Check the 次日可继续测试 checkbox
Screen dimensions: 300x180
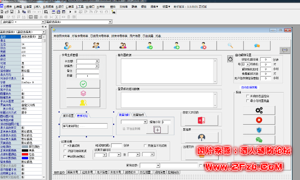pyautogui.click(x=64, y=151)
